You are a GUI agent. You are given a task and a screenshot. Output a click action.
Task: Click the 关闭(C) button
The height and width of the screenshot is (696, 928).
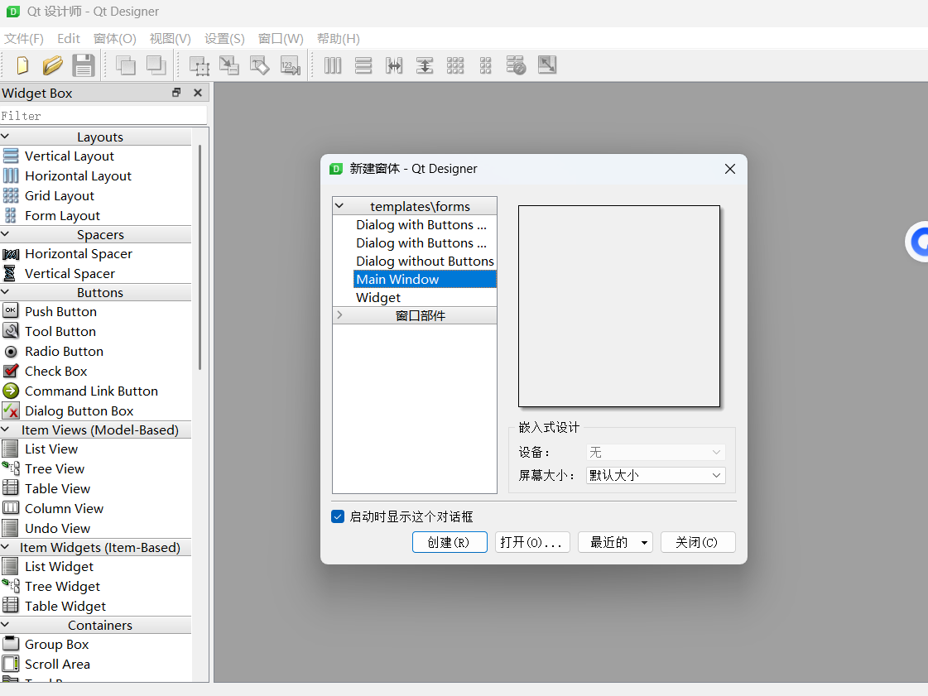click(699, 542)
